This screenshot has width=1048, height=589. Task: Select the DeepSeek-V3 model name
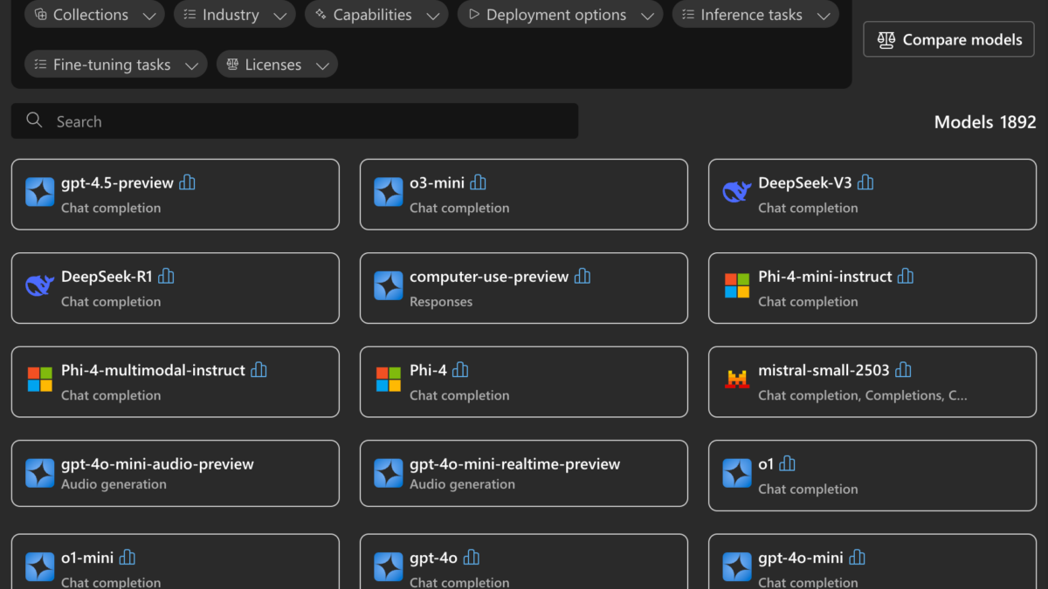pos(804,182)
